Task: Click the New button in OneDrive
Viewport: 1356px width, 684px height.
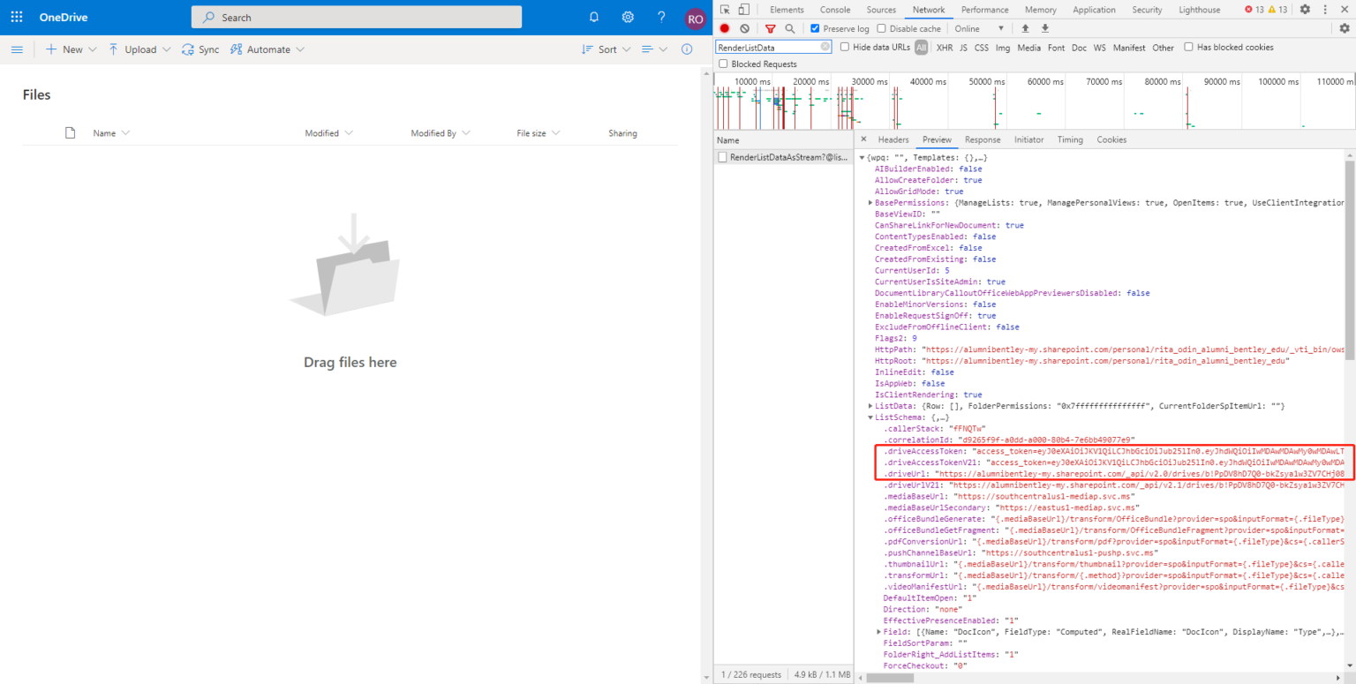Action: 70,49
